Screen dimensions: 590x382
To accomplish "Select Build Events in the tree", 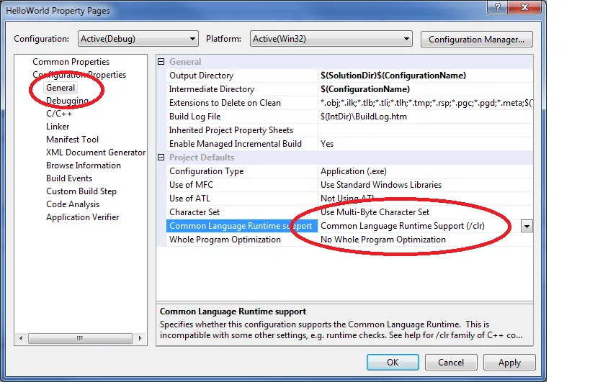I will coord(69,178).
